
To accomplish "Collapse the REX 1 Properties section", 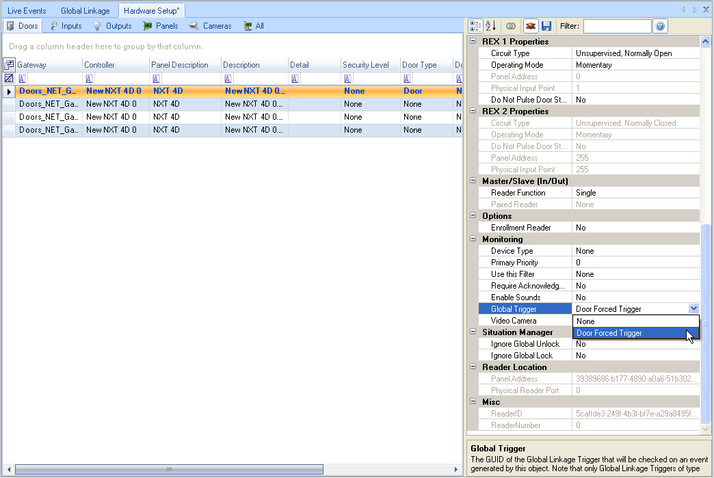I will pos(473,42).
